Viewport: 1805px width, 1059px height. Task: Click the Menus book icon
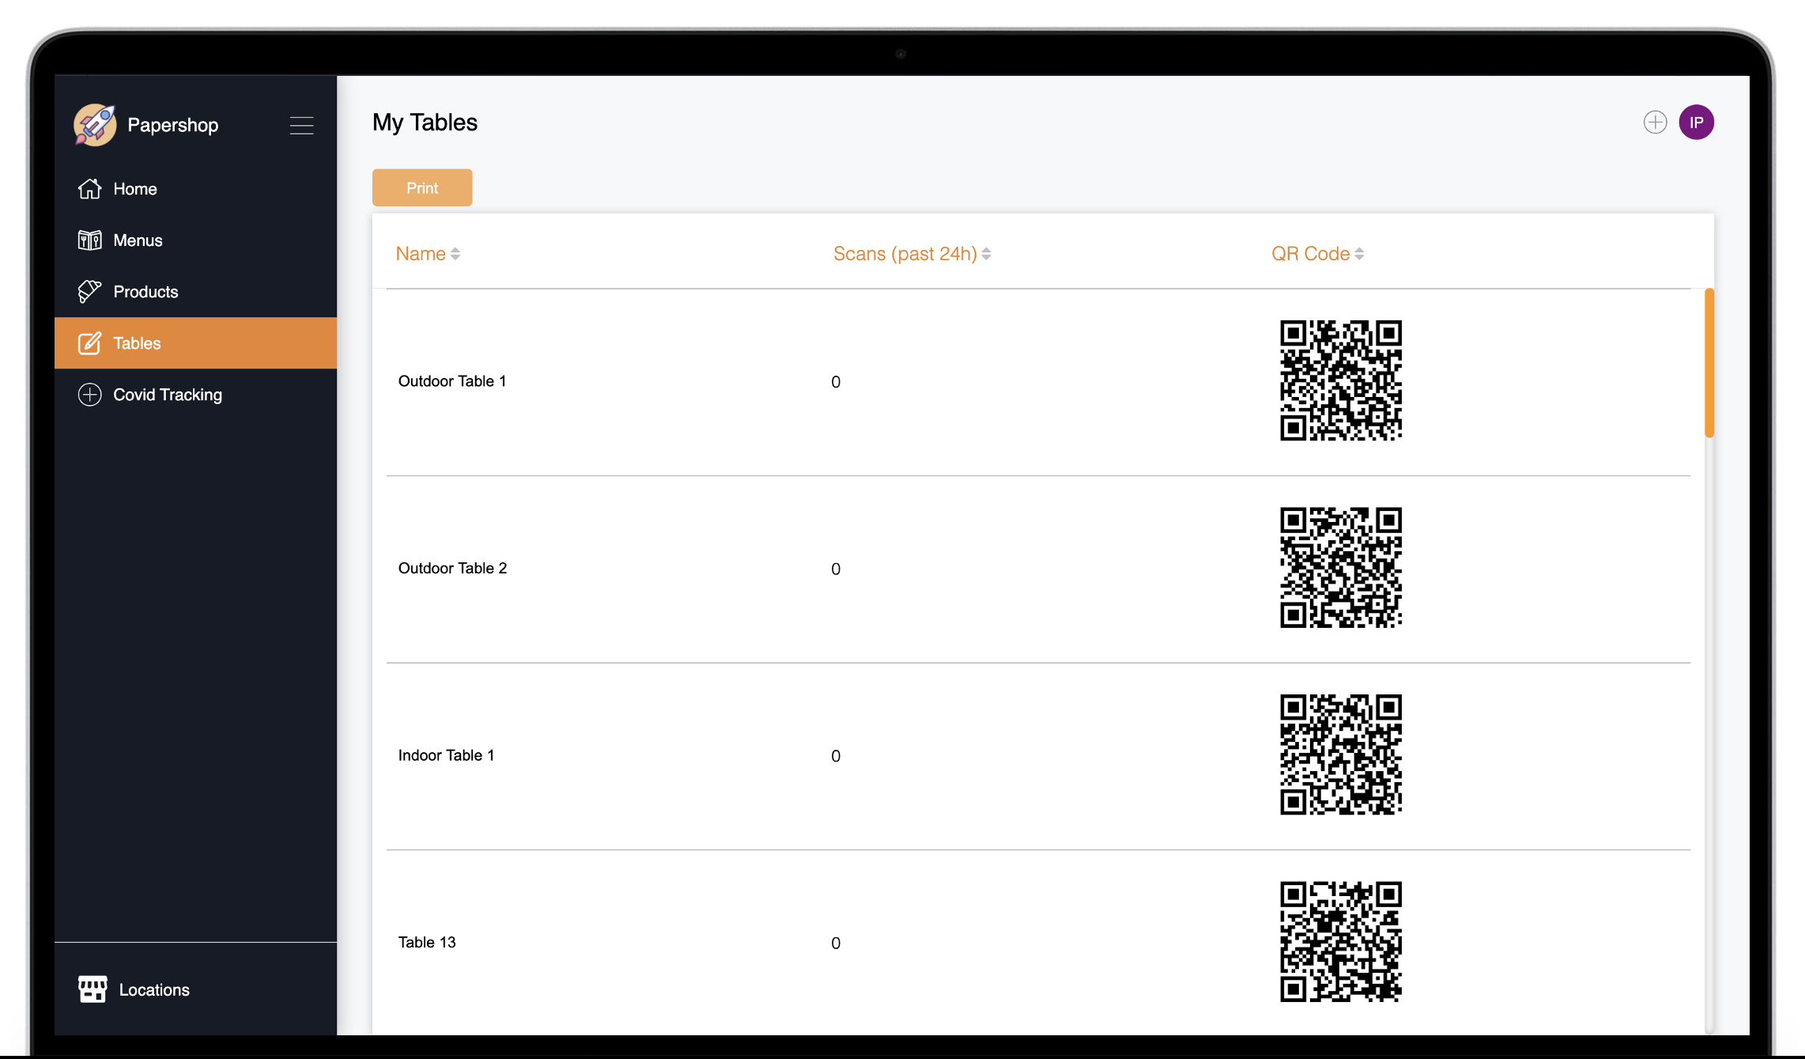(89, 240)
